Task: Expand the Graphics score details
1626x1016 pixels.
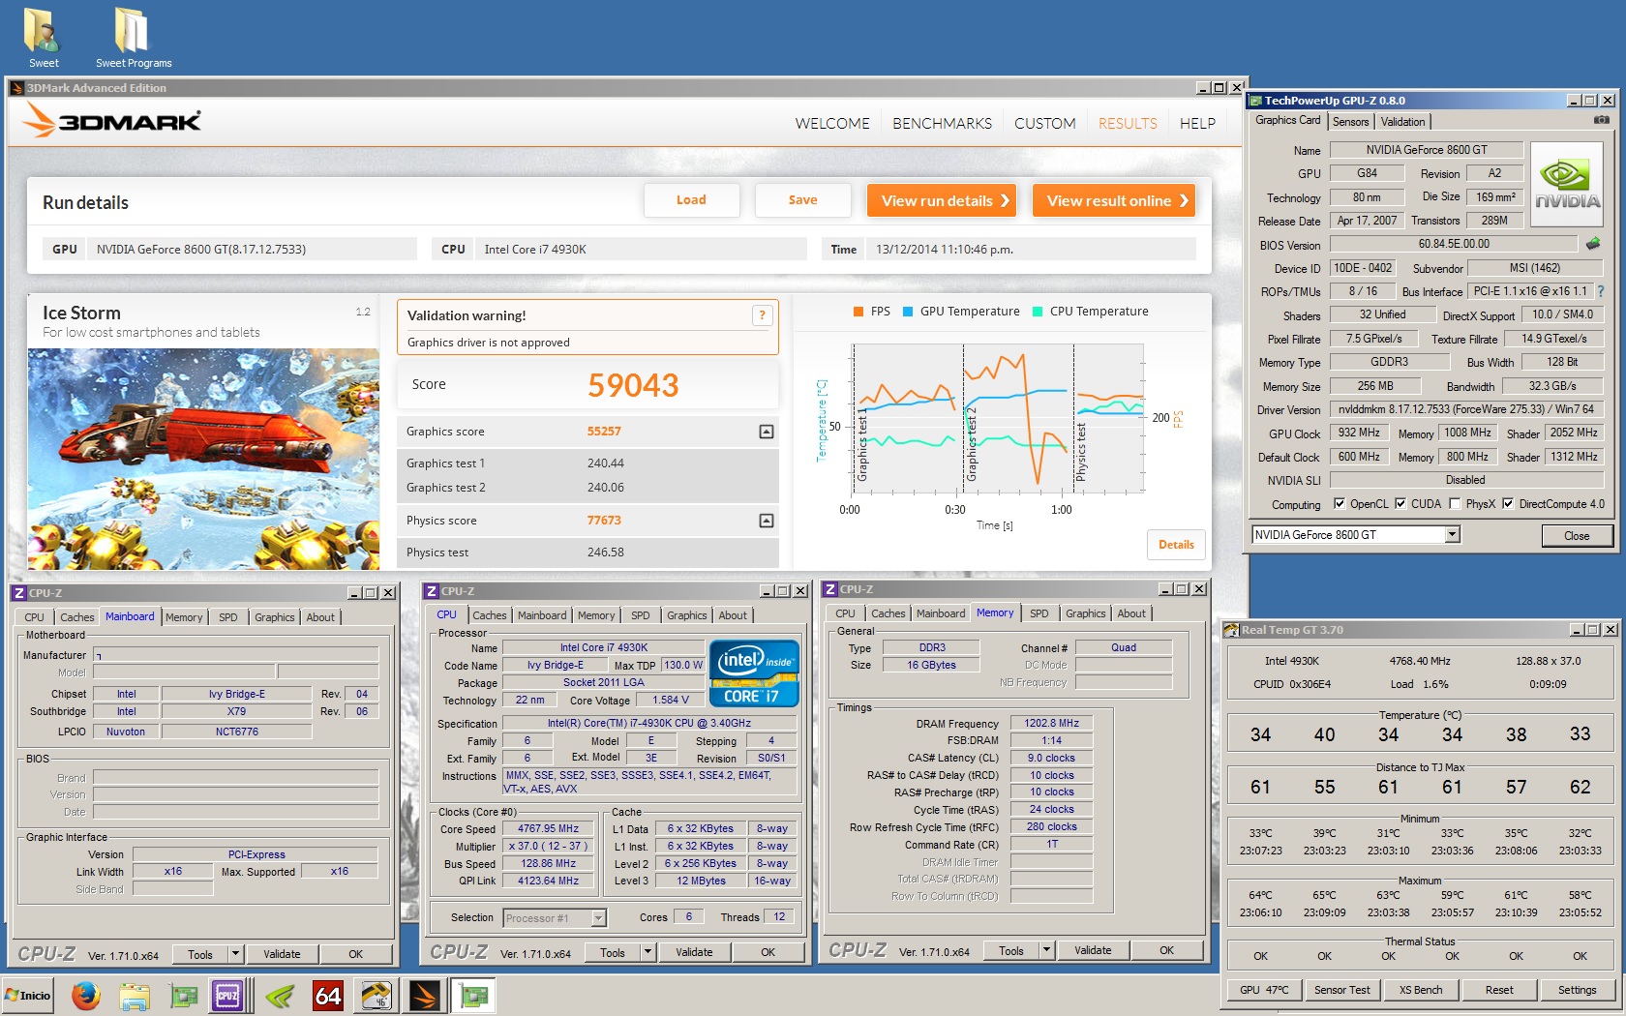Action: (x=767, y=432)
